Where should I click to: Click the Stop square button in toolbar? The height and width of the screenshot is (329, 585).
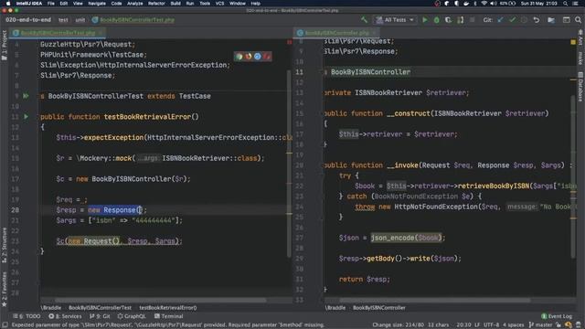tap(472, 20)
